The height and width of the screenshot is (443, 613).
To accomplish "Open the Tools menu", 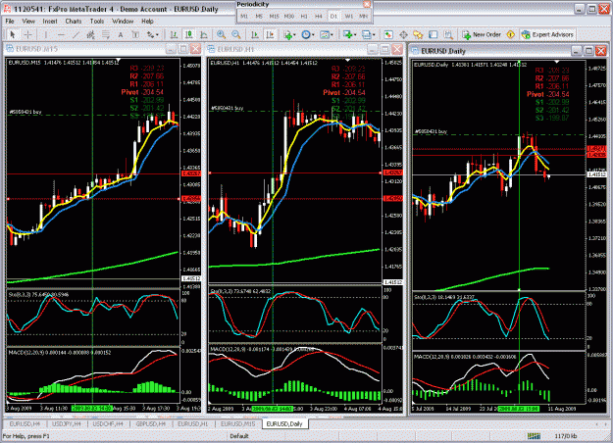I will [96, 22].
